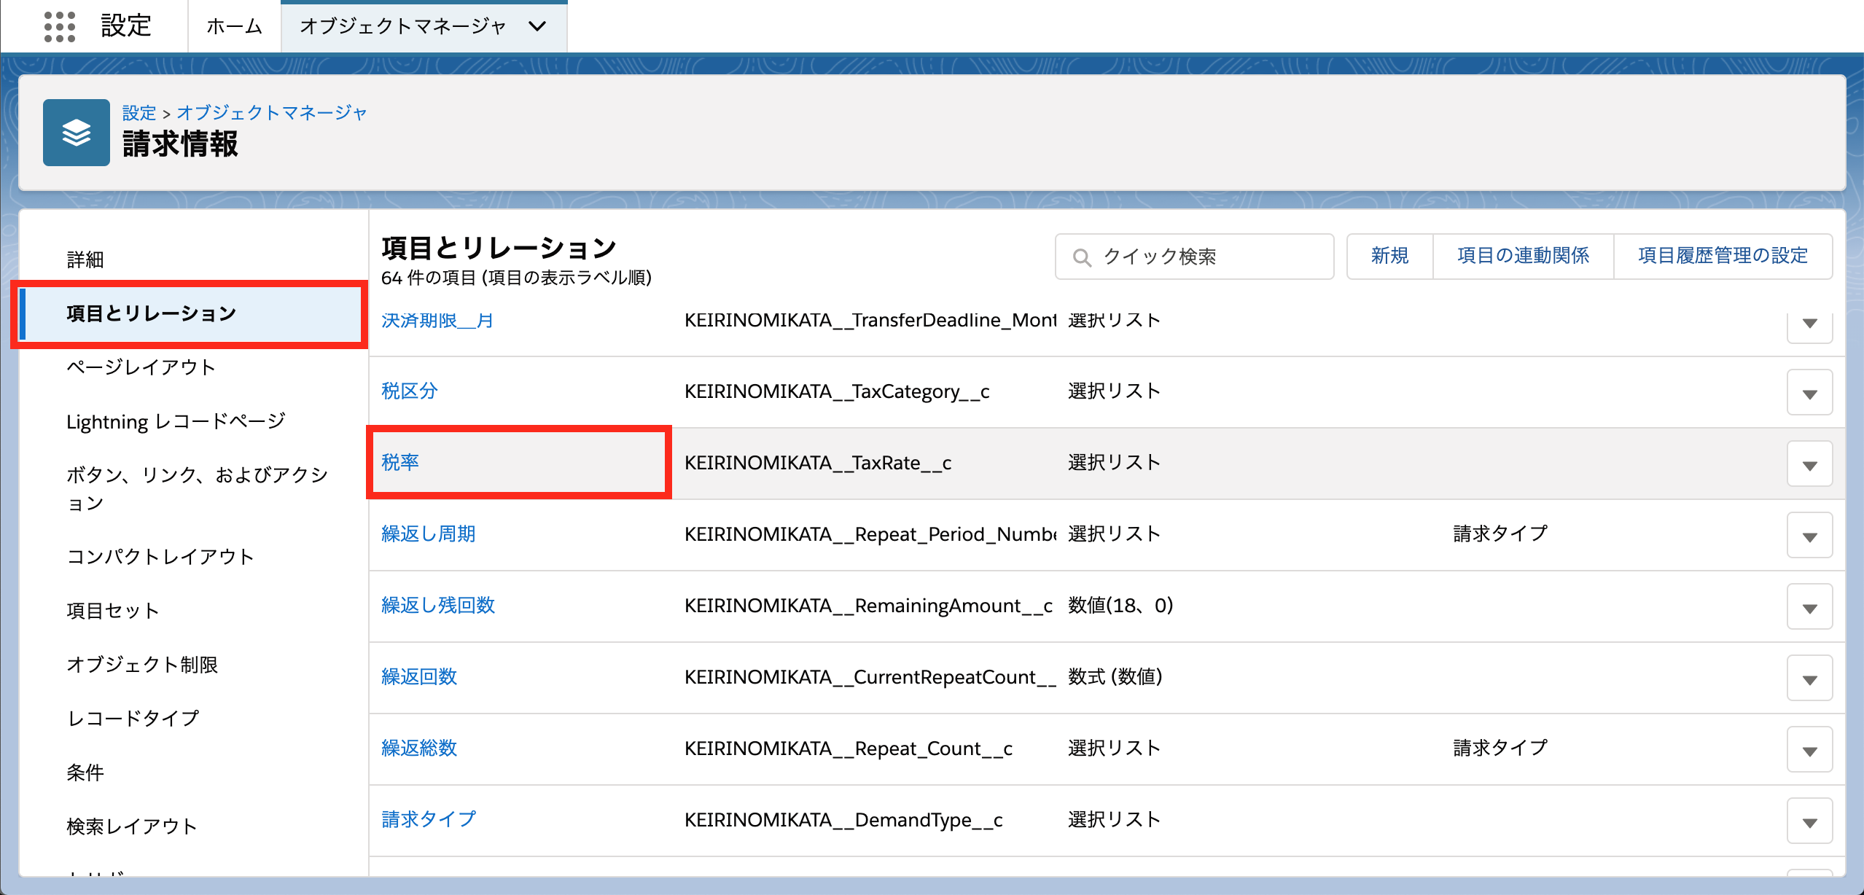This screenshot has width=1864, height=895.
Task: Click the 項目の連動関係 button
Action: 1523,256
